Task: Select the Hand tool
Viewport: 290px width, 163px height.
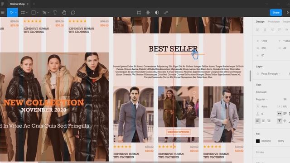Action: (64, 13)
